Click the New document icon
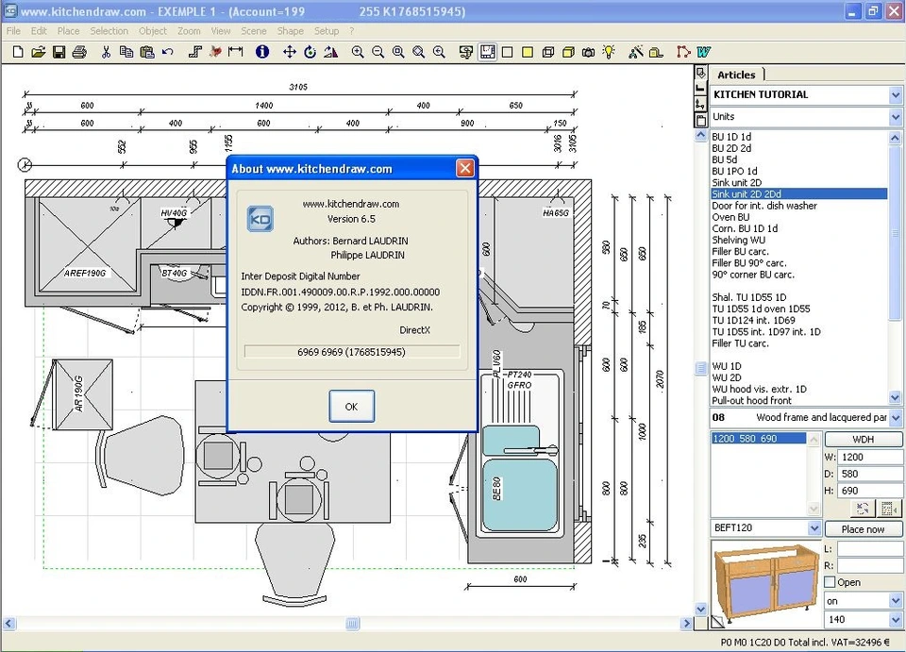The width and height of the screenshot is (906, 652). pyautogui.click(x=18, y=52)
